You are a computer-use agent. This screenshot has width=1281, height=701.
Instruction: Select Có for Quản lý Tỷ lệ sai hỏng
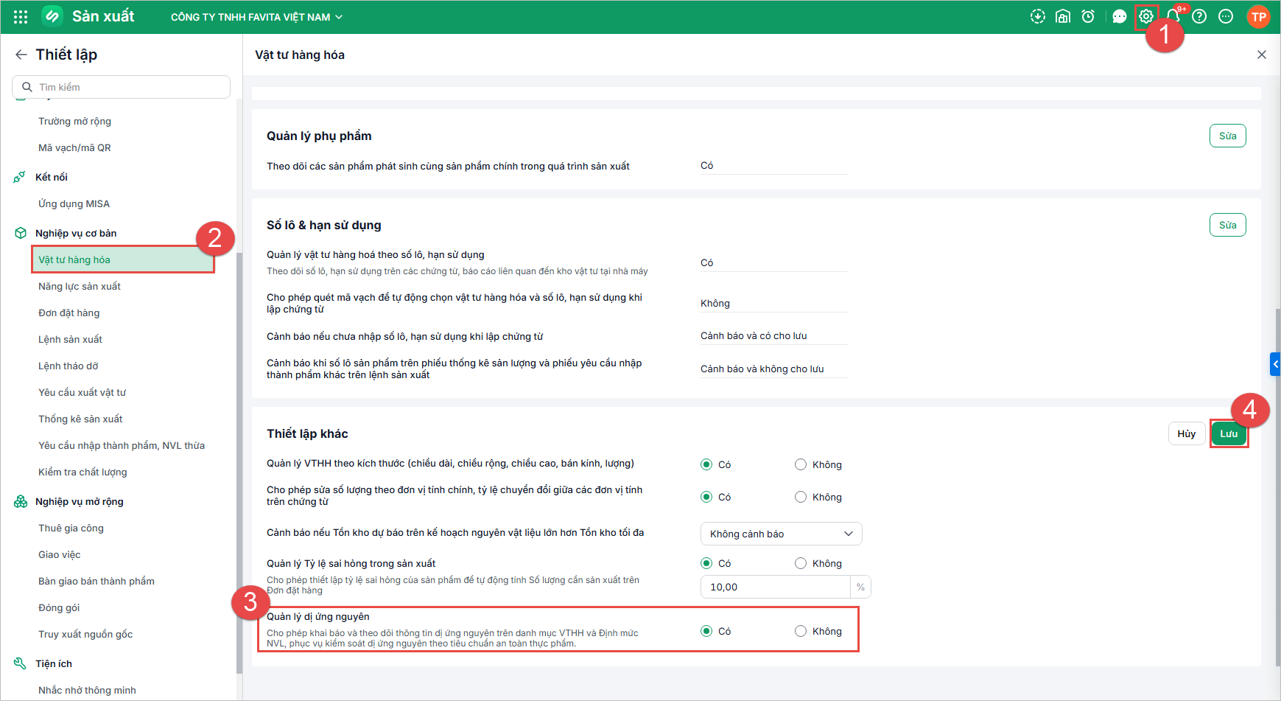click(x=706, y=563)
